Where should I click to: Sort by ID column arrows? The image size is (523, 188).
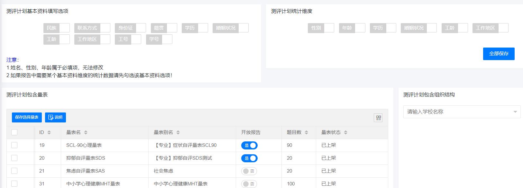[x=49, y=132]
